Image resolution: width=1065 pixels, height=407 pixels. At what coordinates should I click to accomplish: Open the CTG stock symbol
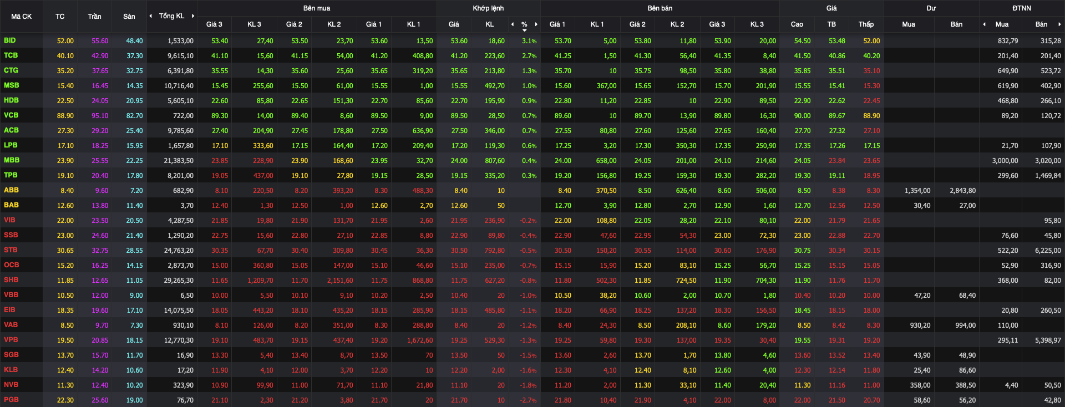tap(11, 70)
